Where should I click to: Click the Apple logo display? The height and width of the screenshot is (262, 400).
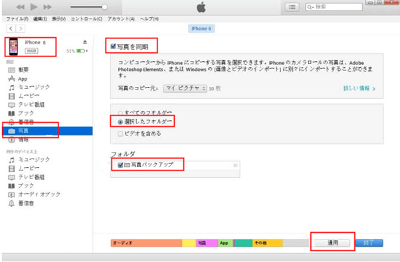[201, 7]
